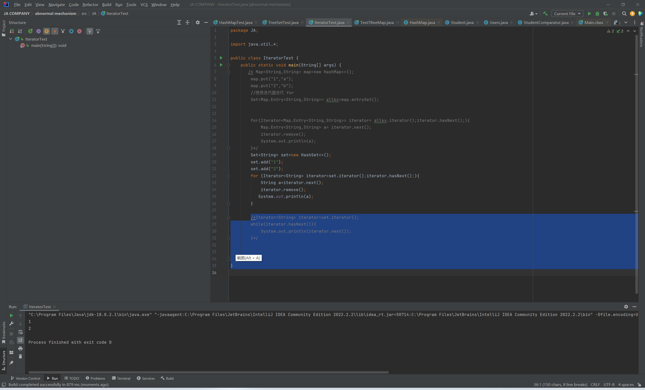Image resolution: width=645 pixels, height=390 pixels.
Task: Open the Refactor menu
Action: (90, 5)
